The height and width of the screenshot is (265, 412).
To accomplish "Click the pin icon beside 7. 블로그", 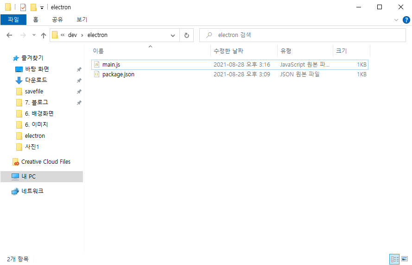I will click(x=79, y=103).
